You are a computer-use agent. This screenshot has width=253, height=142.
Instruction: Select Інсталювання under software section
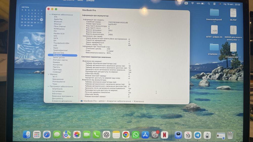(x=58, y=91)
